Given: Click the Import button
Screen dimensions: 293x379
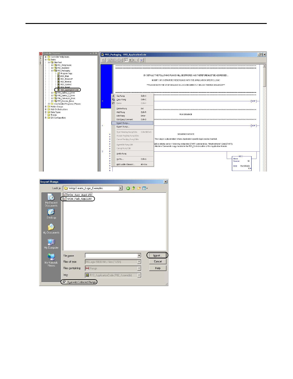Looking at the screenshot, I should (158, 255).
